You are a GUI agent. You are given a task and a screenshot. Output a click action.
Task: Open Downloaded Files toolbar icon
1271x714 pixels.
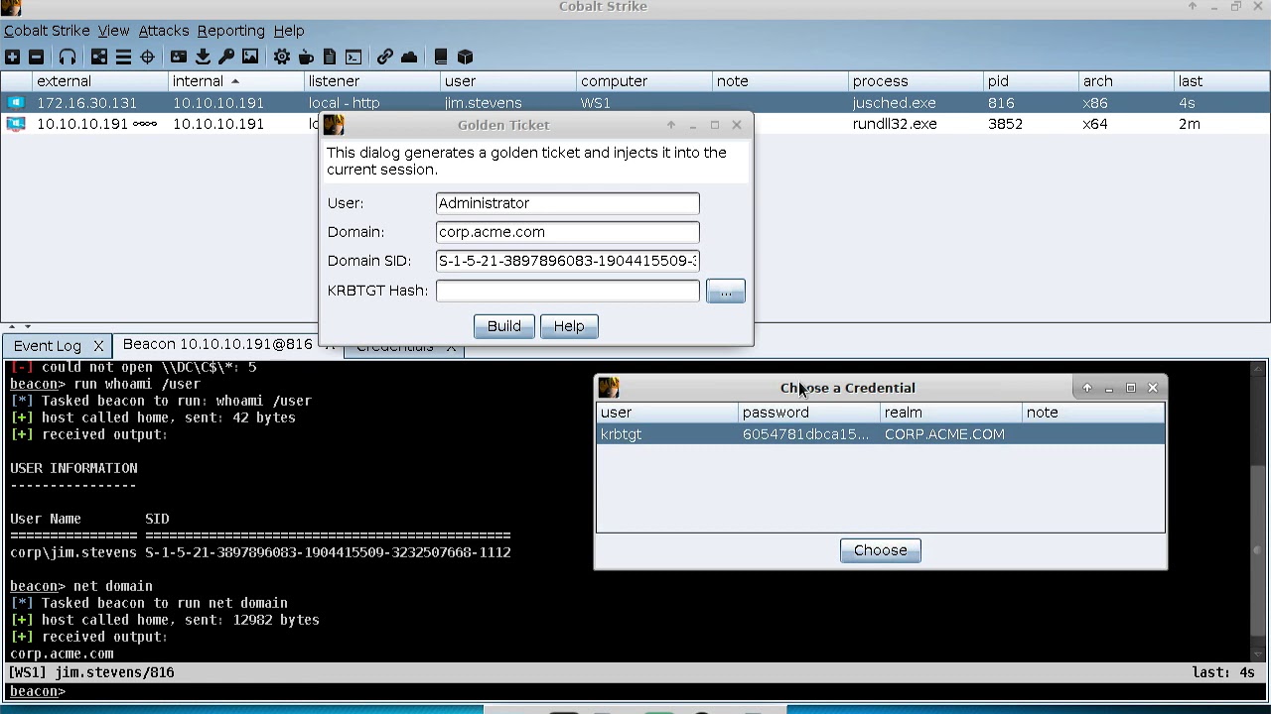click(203, 57)
